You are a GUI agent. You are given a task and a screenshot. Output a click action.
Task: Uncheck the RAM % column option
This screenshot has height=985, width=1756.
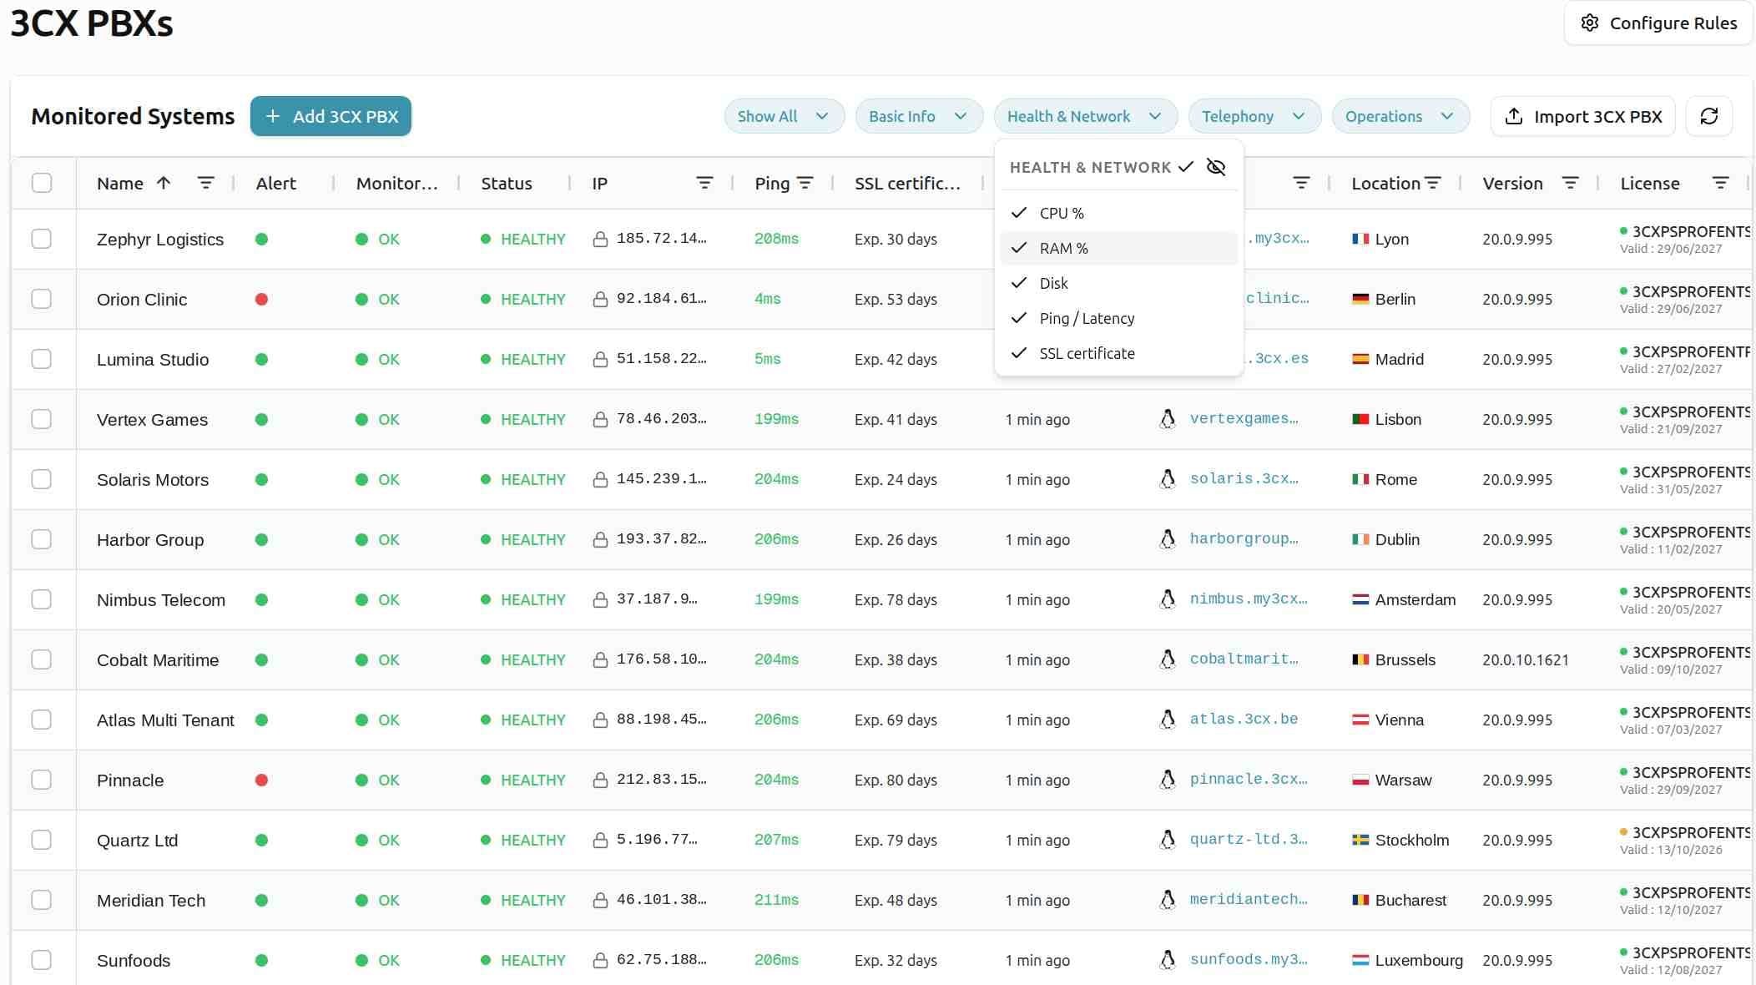(1118, 248)
